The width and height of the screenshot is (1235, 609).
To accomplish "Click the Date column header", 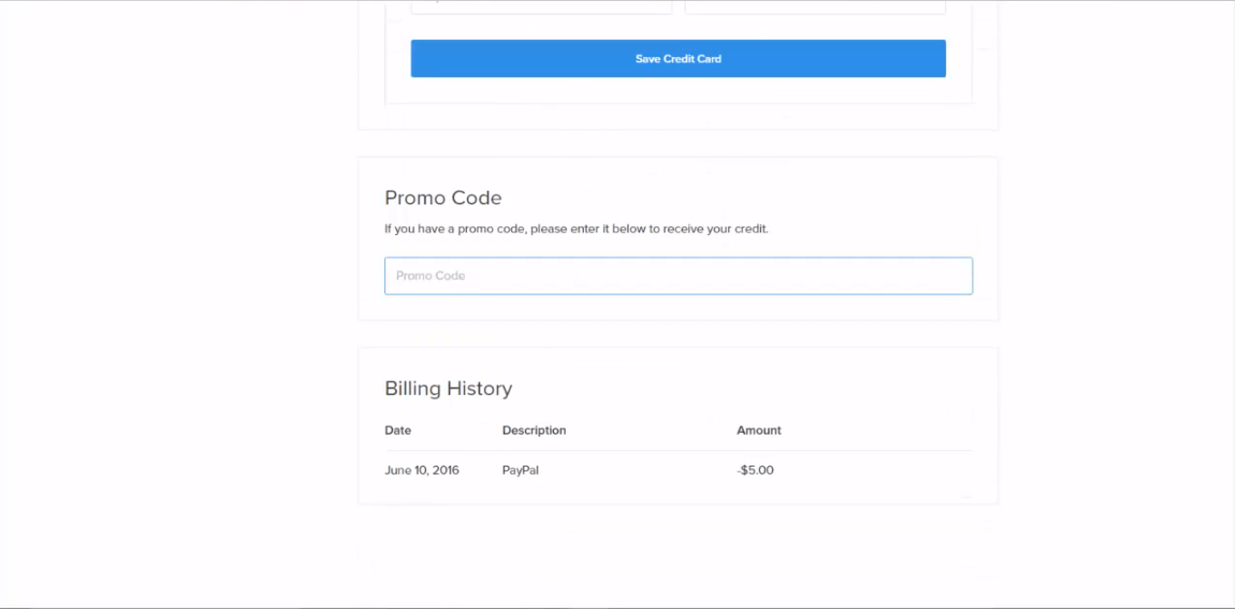I will point(398,430).
